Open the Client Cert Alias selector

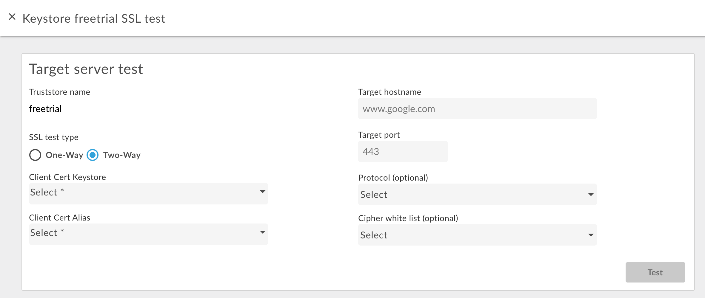(x=148, y=234)
